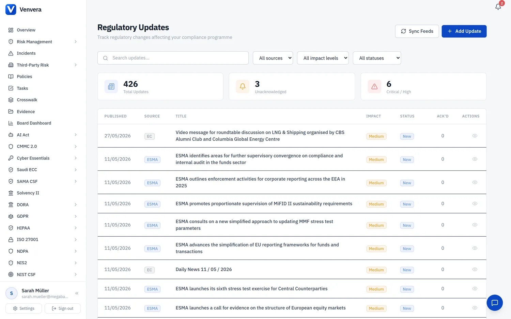Collapse sidebar with double-chevron icon

[77, 293]
